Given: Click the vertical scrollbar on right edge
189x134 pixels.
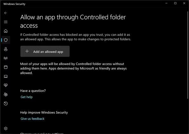Looking at the screenshot, I should pyautogui.click(x=188, y=55).
